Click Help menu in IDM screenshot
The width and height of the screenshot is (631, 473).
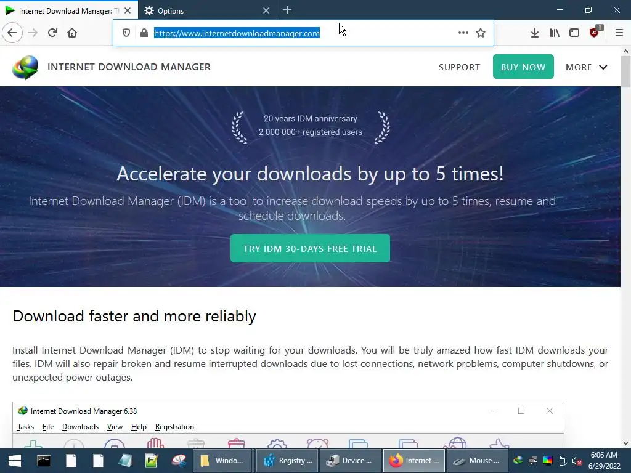pyautogui.click(x=139, y=427)
